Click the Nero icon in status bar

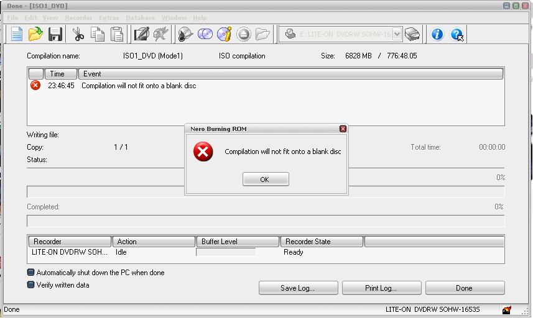pos(507,309)
